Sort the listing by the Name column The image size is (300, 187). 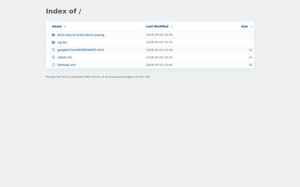[57, 26]
